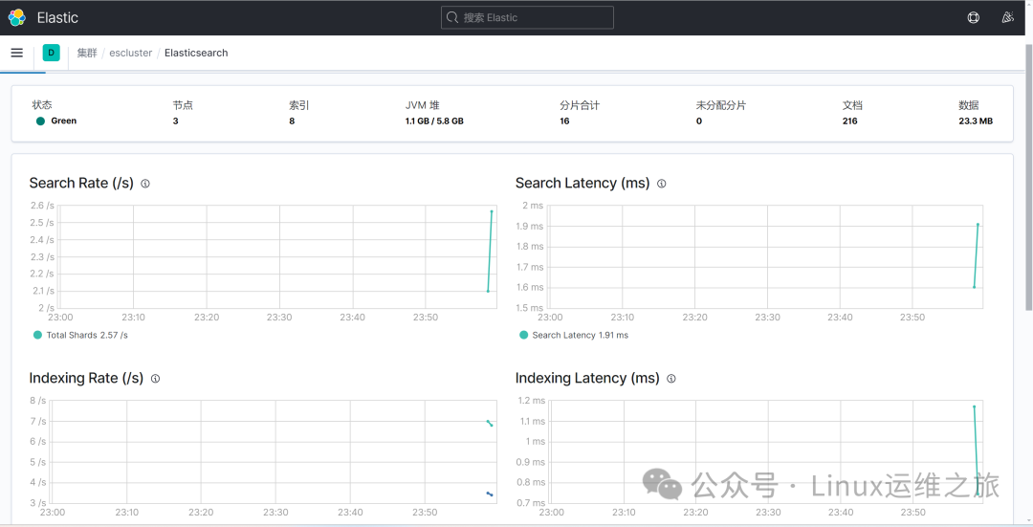
Task: Select Elasticsearch breadcrumb item
Action: (196, 53)
